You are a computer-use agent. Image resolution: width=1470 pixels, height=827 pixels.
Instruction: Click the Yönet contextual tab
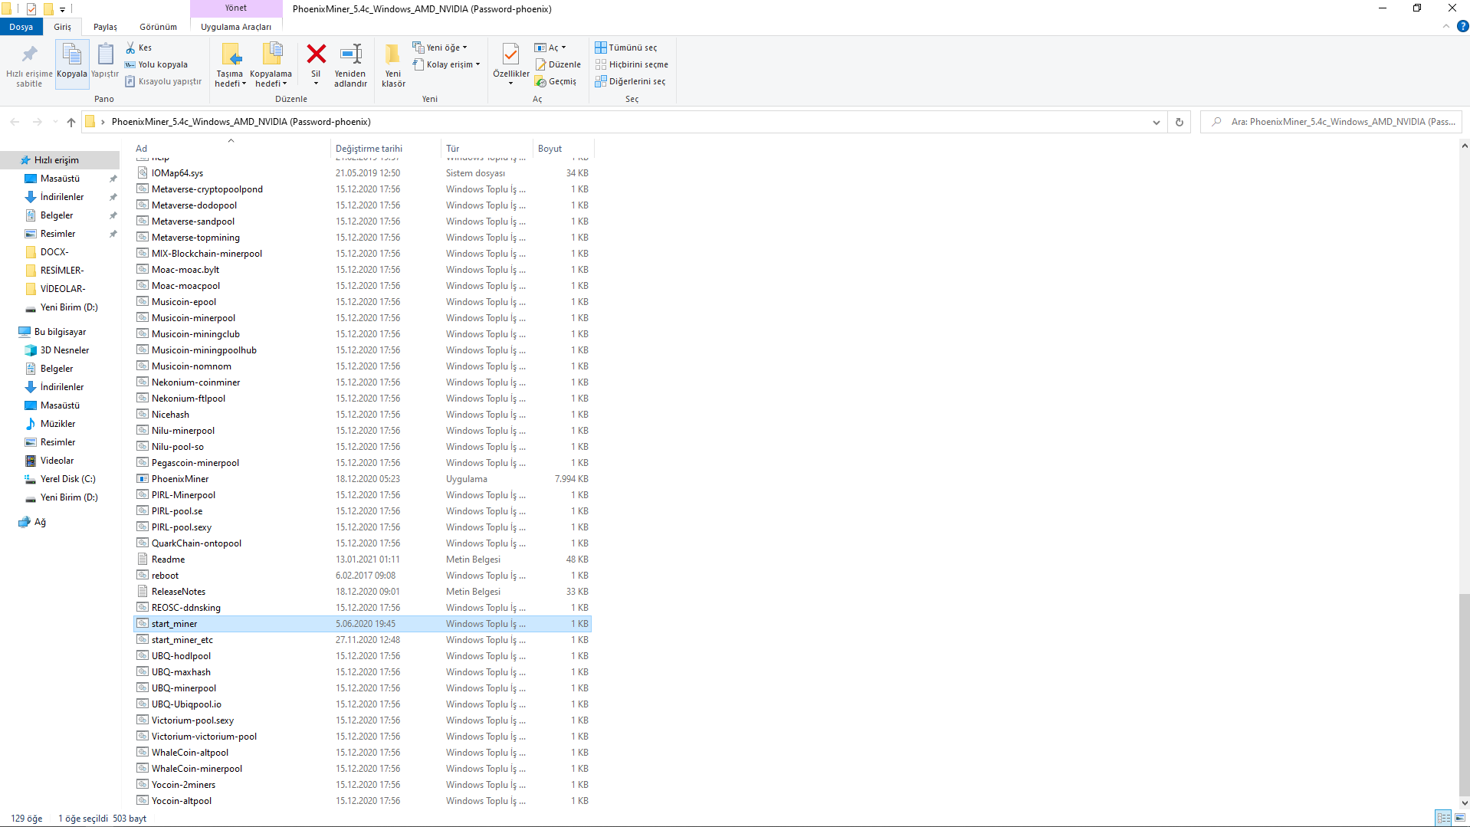point(236,8)
